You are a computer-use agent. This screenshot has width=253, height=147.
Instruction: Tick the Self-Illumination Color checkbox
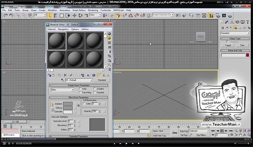[x=84, y=104]
